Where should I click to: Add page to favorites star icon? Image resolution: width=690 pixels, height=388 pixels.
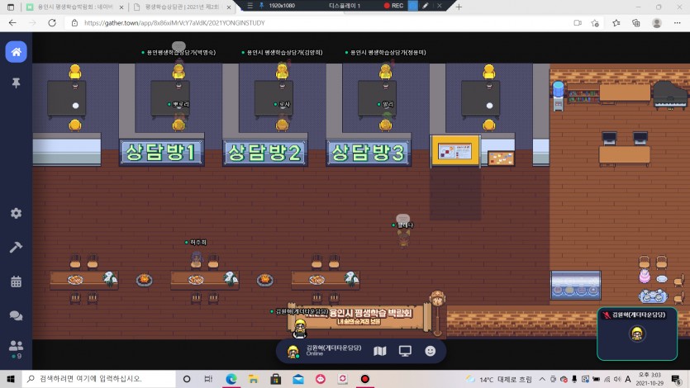(x=595, y=23)
